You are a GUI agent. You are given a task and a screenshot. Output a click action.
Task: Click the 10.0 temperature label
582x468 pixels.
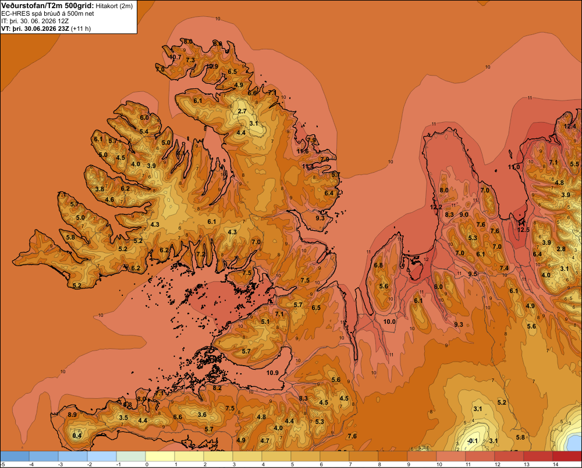389,322
